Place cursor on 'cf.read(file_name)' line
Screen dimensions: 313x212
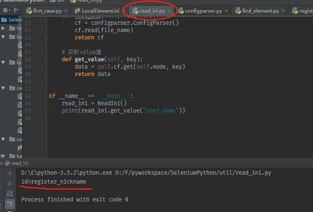pos(104,30)
